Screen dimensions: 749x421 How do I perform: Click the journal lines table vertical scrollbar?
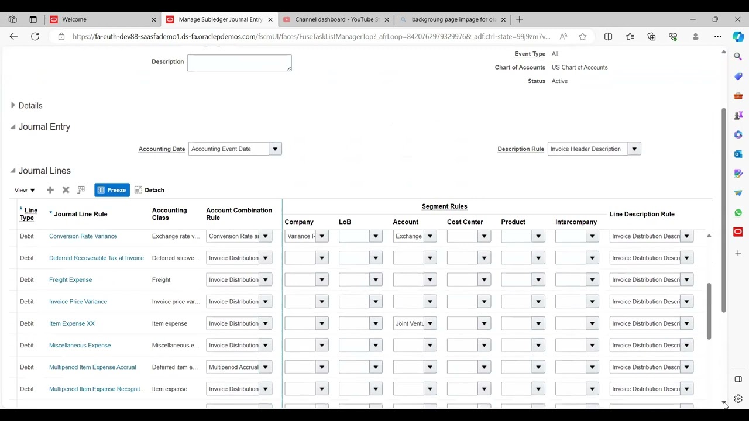coord(709,311)
